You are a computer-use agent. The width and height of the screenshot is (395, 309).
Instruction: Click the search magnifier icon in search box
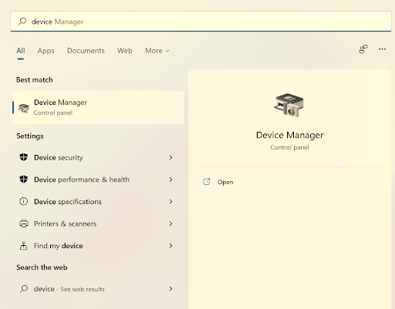click(22, 22)
